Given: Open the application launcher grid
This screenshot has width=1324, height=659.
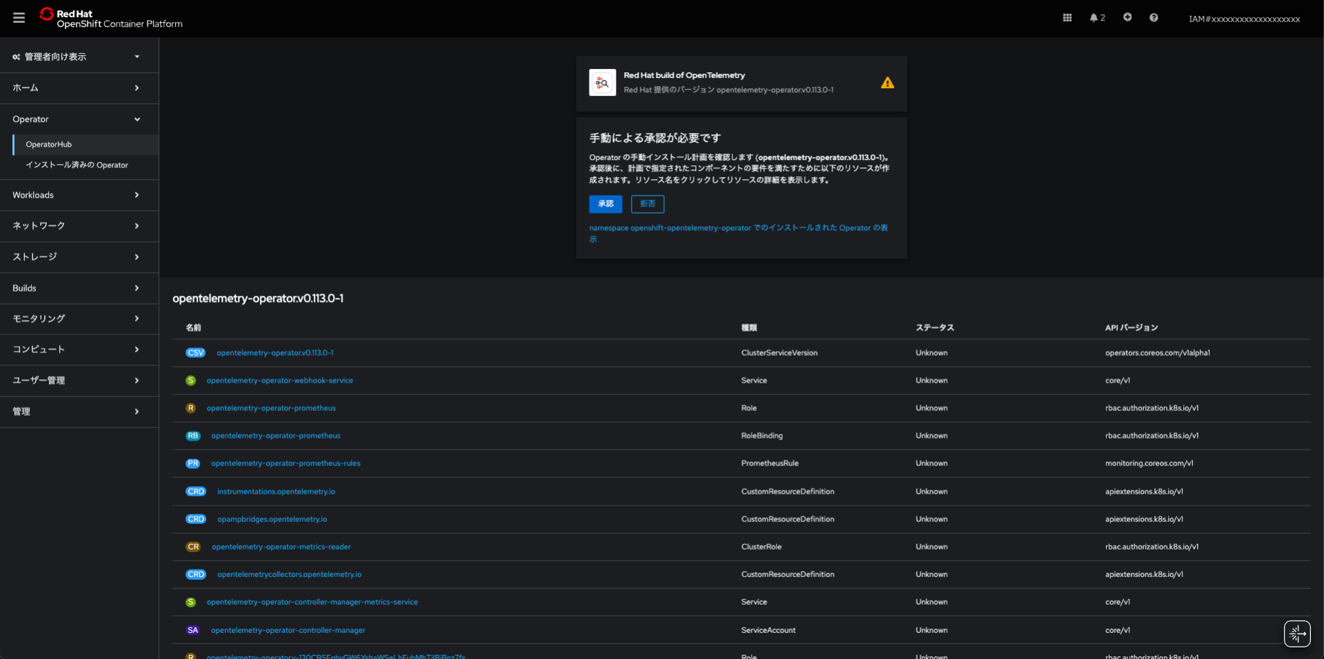Looking at the screenshot, I should pos(1066,17).
